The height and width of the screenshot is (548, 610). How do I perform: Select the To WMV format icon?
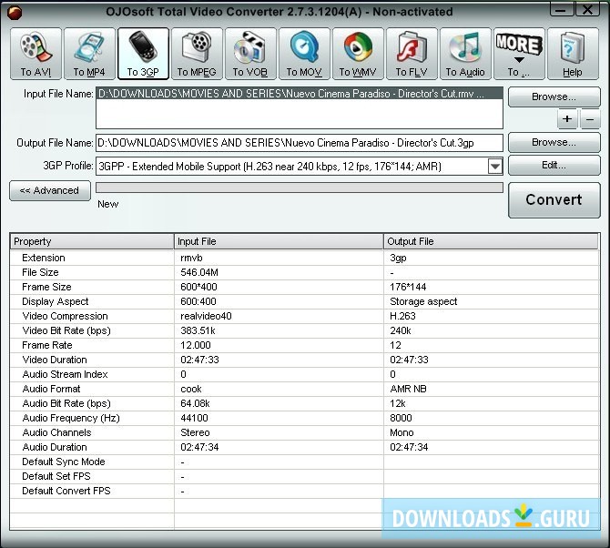click(358, 54)
